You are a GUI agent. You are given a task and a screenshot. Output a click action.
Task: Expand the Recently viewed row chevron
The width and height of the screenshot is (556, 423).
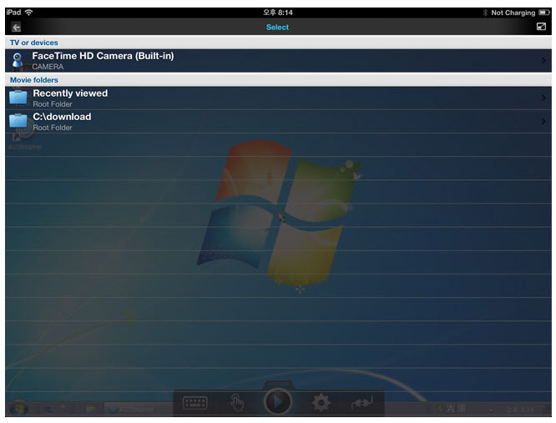[x=543, y=98]
